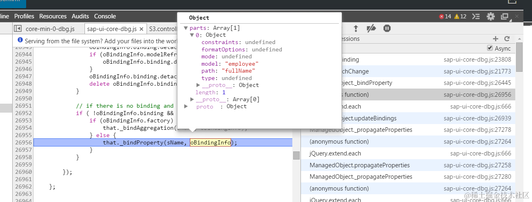Image resolution: width=532 pixels, height=202 pixels.
Task: Click the red error count icon
Action: click(x=441, y=16)
